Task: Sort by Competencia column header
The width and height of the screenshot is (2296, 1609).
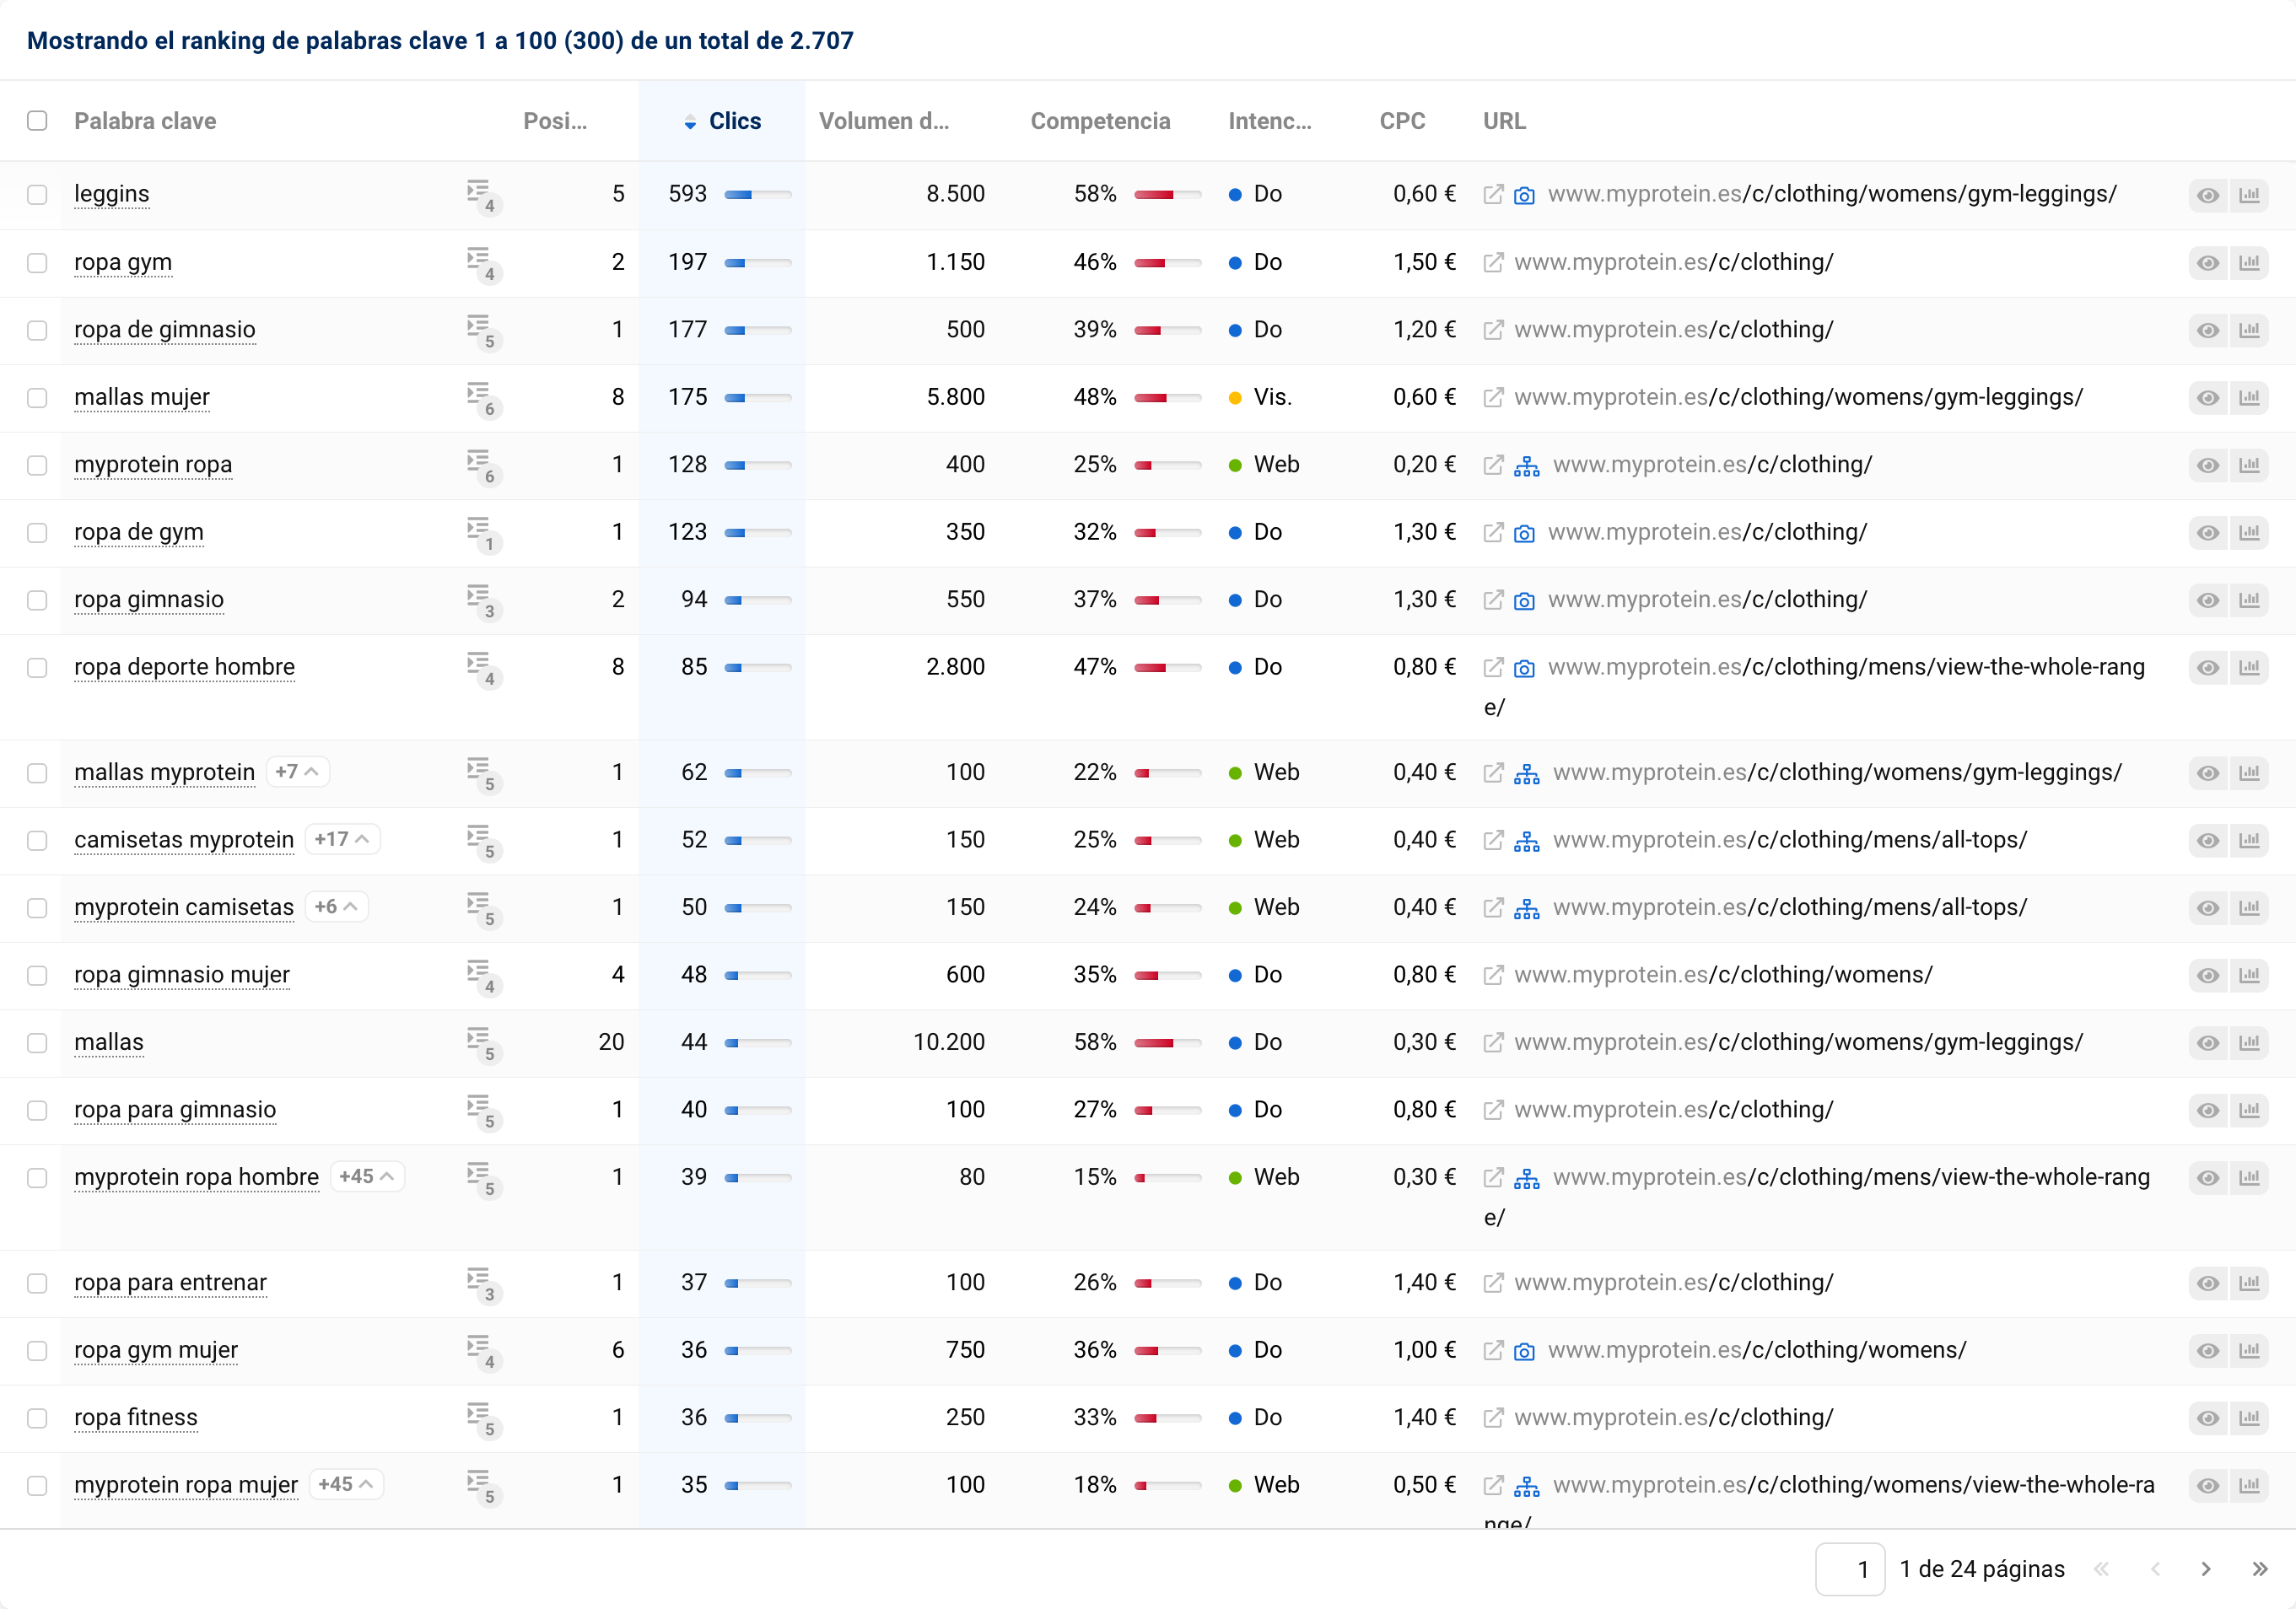Action: [1100, 121]
